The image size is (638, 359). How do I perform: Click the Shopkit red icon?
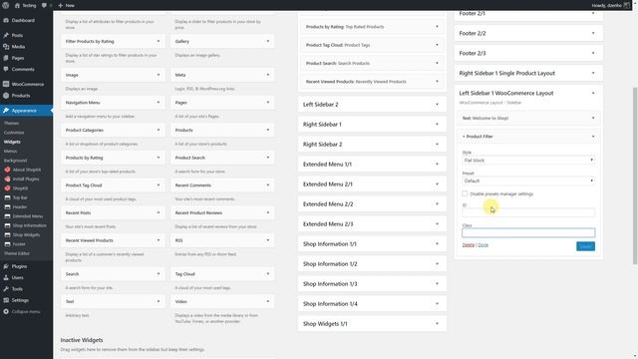tap(7, 188)
